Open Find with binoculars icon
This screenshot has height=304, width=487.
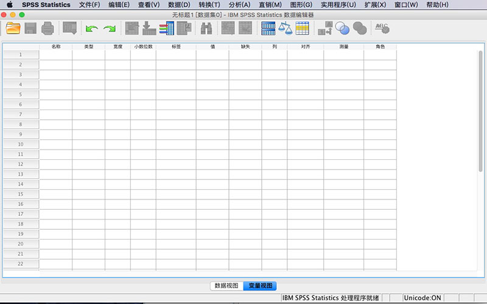206,28
